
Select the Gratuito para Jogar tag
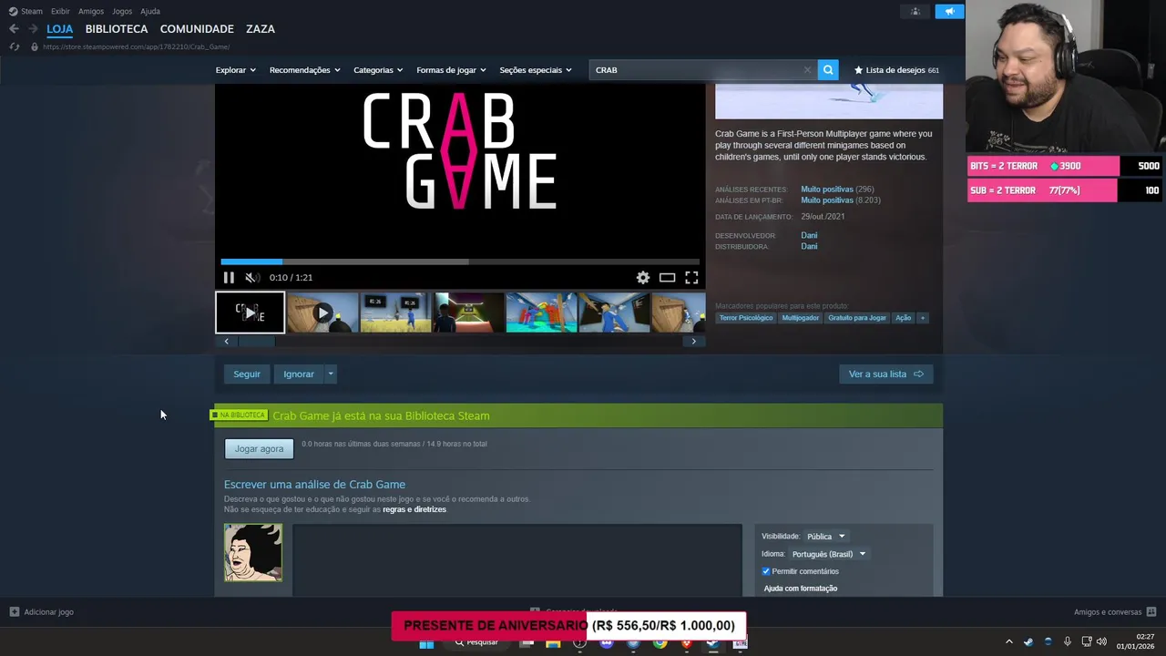(857, 318)
